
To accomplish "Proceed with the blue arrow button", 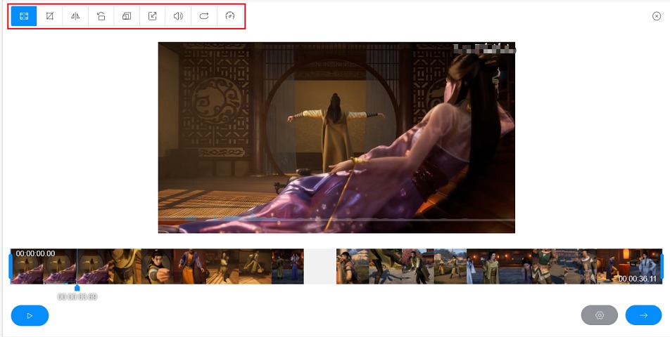I will [x=643, y=315].
